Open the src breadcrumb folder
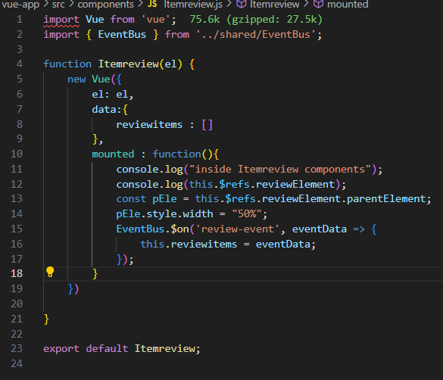The image size is (443, 380). pyautogui.click(x=58, y=5)
